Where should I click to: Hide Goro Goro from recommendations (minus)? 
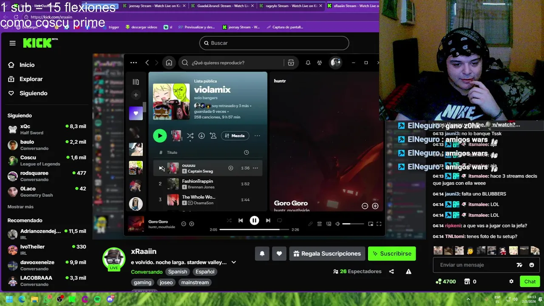tap(365, 206)
